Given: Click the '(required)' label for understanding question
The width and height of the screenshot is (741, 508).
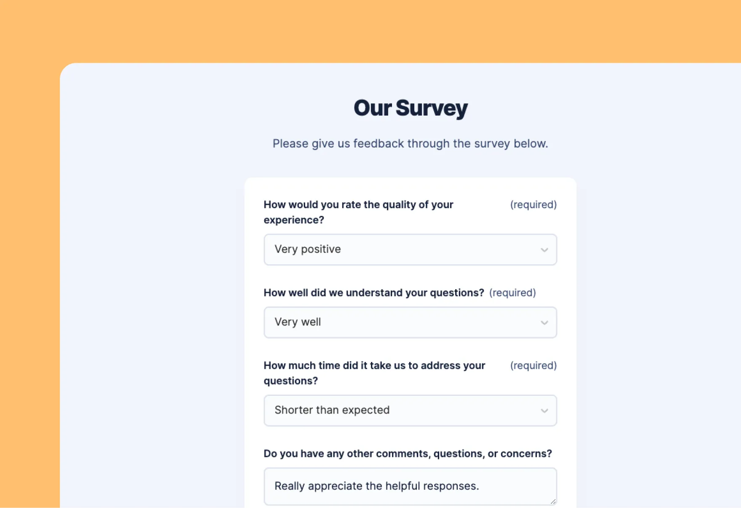Looking at the screenshot, I should [513, 293].
